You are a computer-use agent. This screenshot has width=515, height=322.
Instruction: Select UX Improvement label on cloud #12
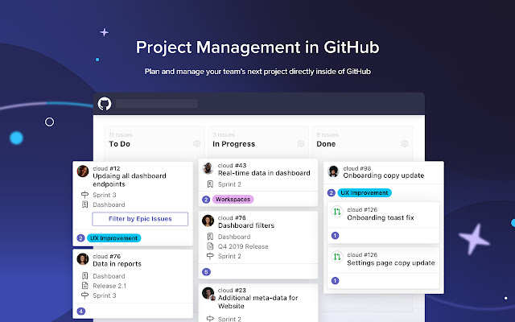pyautogui.click(x=114, y=238)
